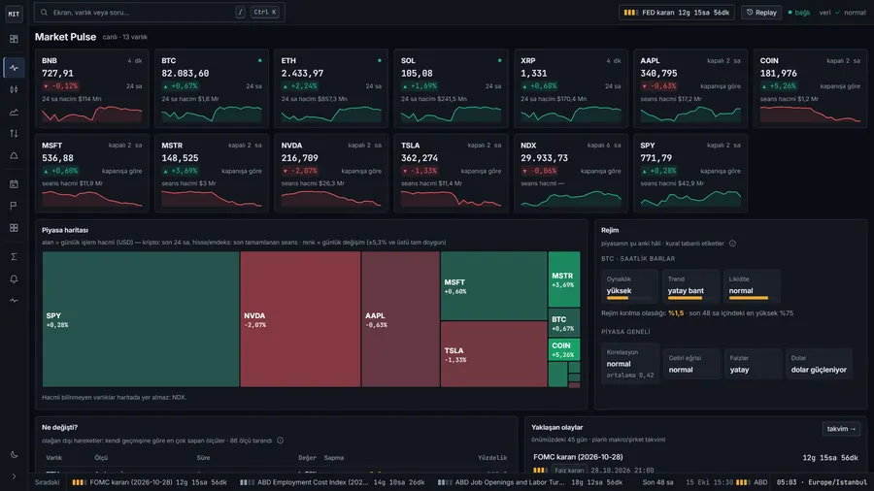Open the ETH asset card
Image resolution: width=874 pixels, height=491 pixels.
(331, 89)
